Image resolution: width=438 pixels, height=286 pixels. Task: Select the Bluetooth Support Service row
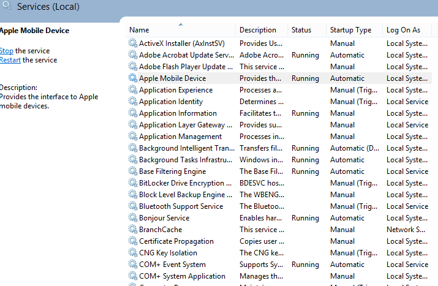coord(181,206)
